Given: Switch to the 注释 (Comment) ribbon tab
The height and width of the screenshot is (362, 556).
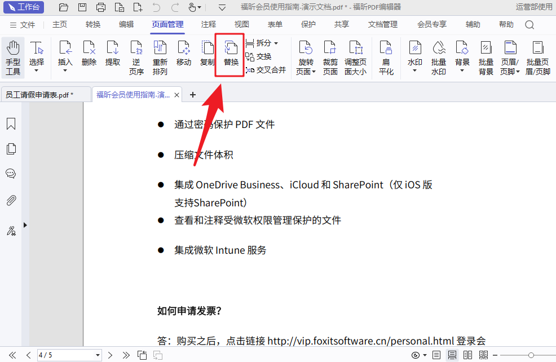Looking at the screenshot, I should point(209,25).
